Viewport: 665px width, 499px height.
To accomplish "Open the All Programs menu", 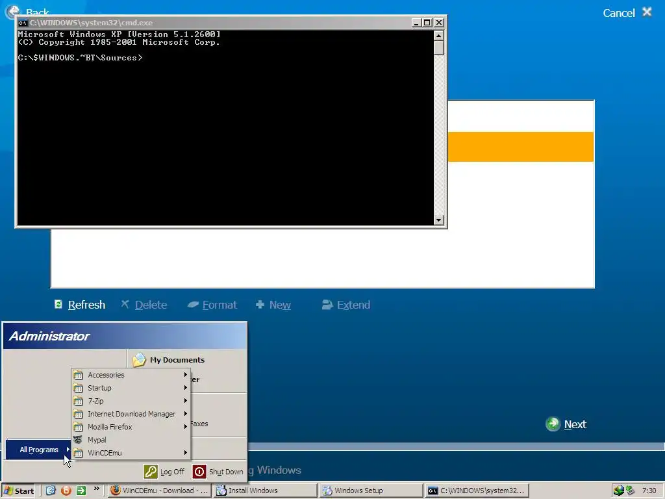I will (x=38, y=450).
